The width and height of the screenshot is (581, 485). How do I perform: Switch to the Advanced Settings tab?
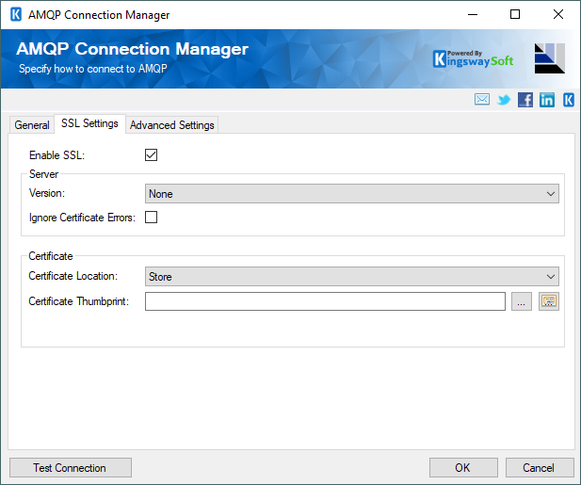tap(172, 125)
